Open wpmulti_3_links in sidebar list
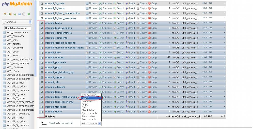Screen dimensions: 253x129 click(15, 118)
